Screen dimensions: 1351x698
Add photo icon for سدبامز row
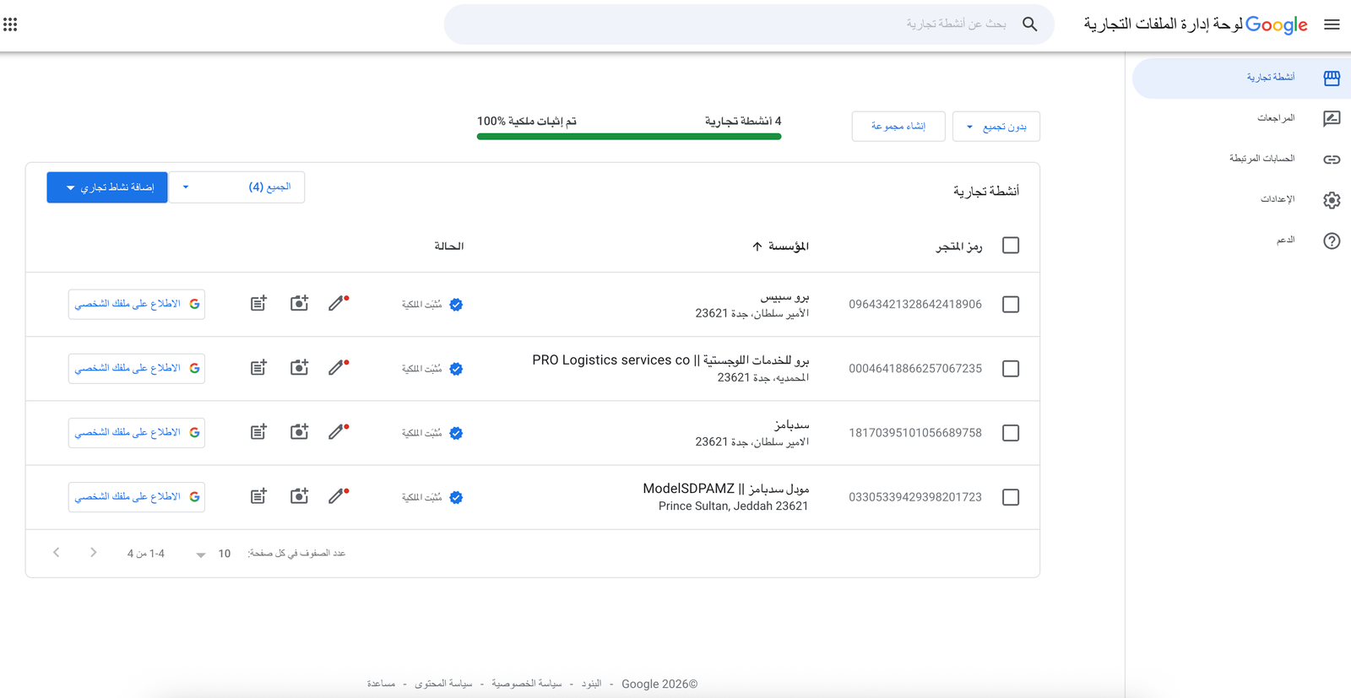[x=299, y=431]
